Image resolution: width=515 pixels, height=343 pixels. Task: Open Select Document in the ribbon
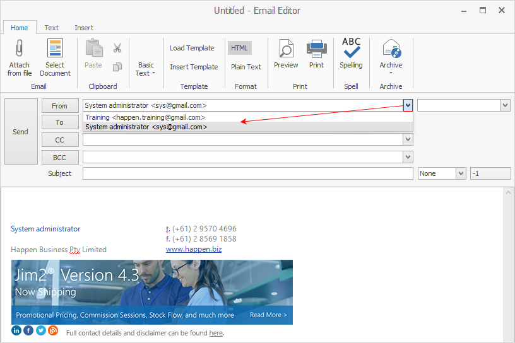click(x=55, y=58)
